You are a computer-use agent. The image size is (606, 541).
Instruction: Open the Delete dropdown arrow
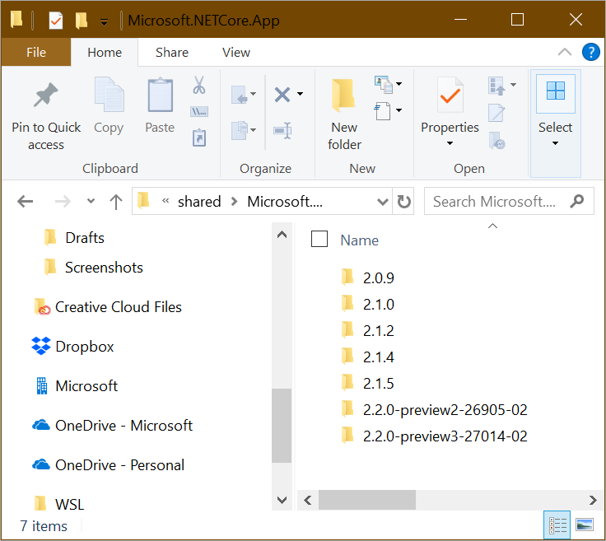[300, 94]
